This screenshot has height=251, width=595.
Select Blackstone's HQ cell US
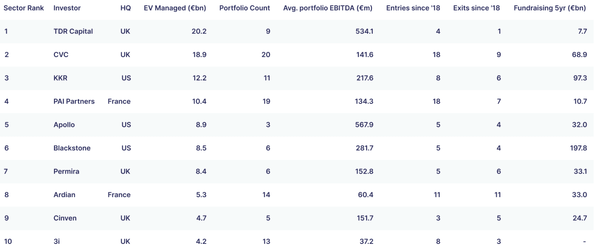[x=126, y=148]
